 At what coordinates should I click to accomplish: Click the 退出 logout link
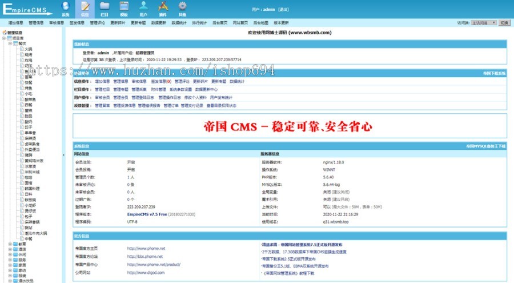coord(283,10)
